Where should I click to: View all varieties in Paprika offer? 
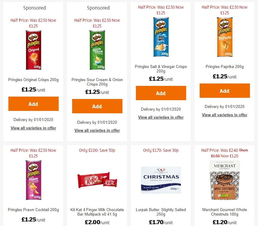coord(224,115)
